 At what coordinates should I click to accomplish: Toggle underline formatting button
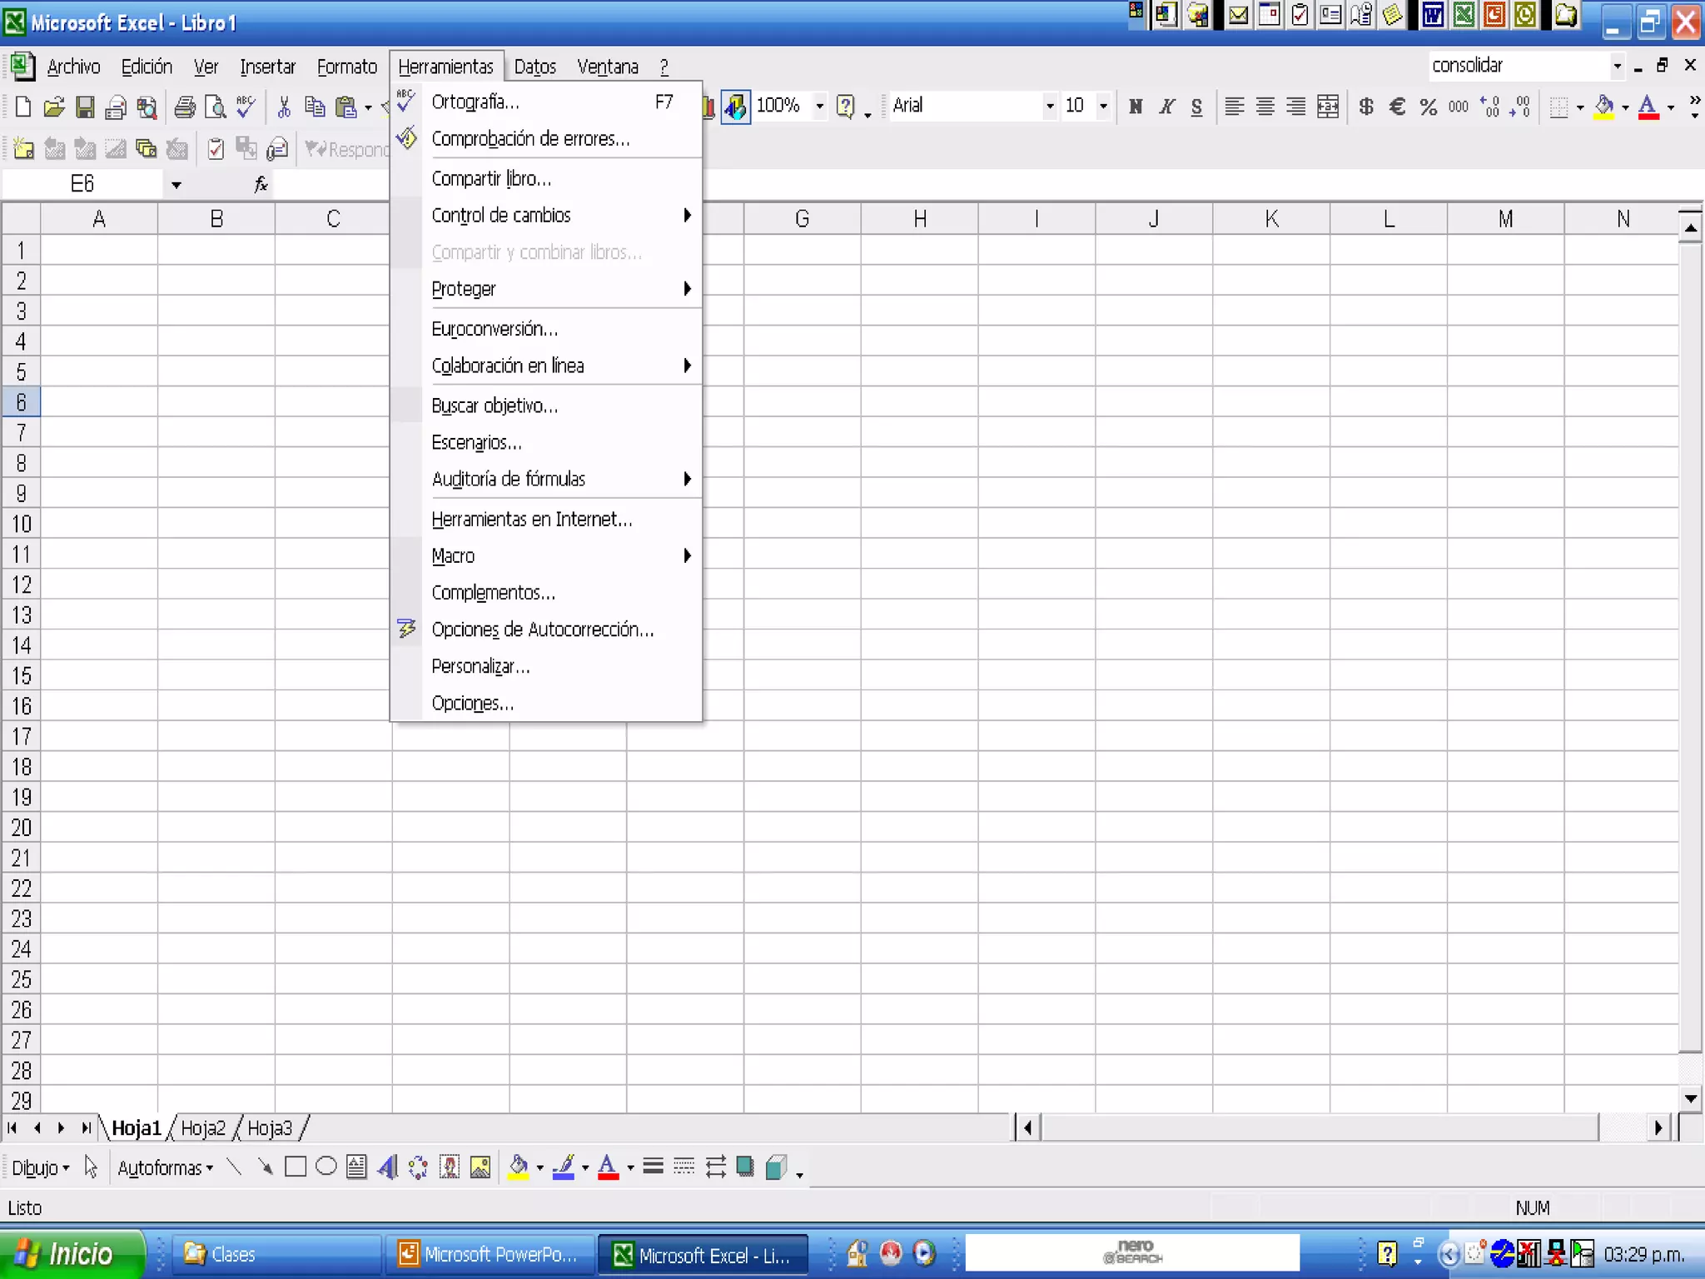1196,107
